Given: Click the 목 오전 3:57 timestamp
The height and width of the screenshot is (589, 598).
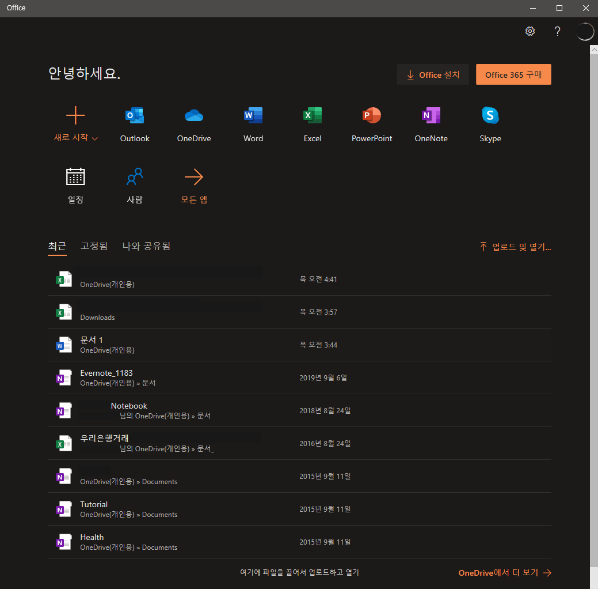Looking at the screenshot, I should pos(318,312).
